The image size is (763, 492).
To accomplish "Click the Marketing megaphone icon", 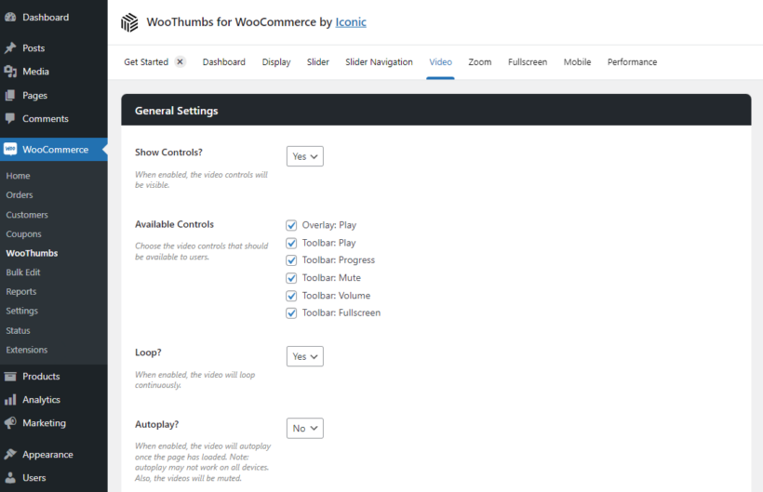I will [10, 423].
